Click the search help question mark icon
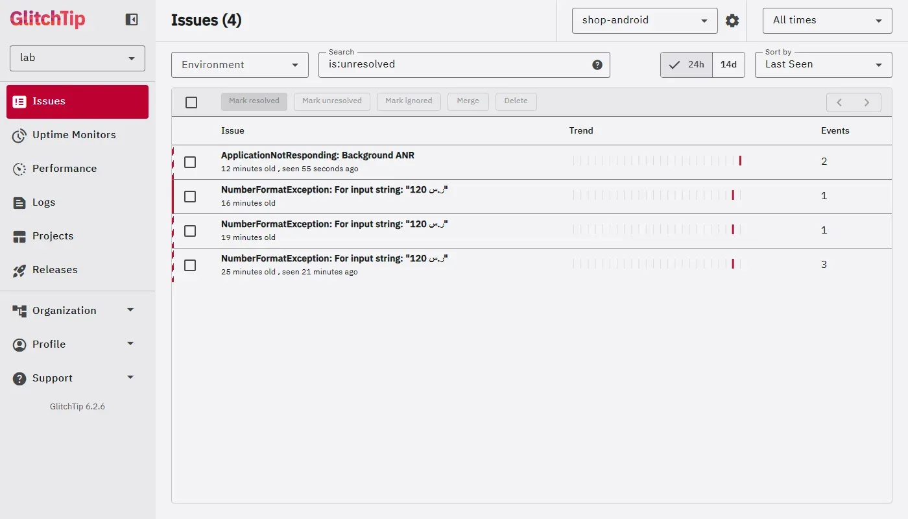 click(x=597, y=65)
